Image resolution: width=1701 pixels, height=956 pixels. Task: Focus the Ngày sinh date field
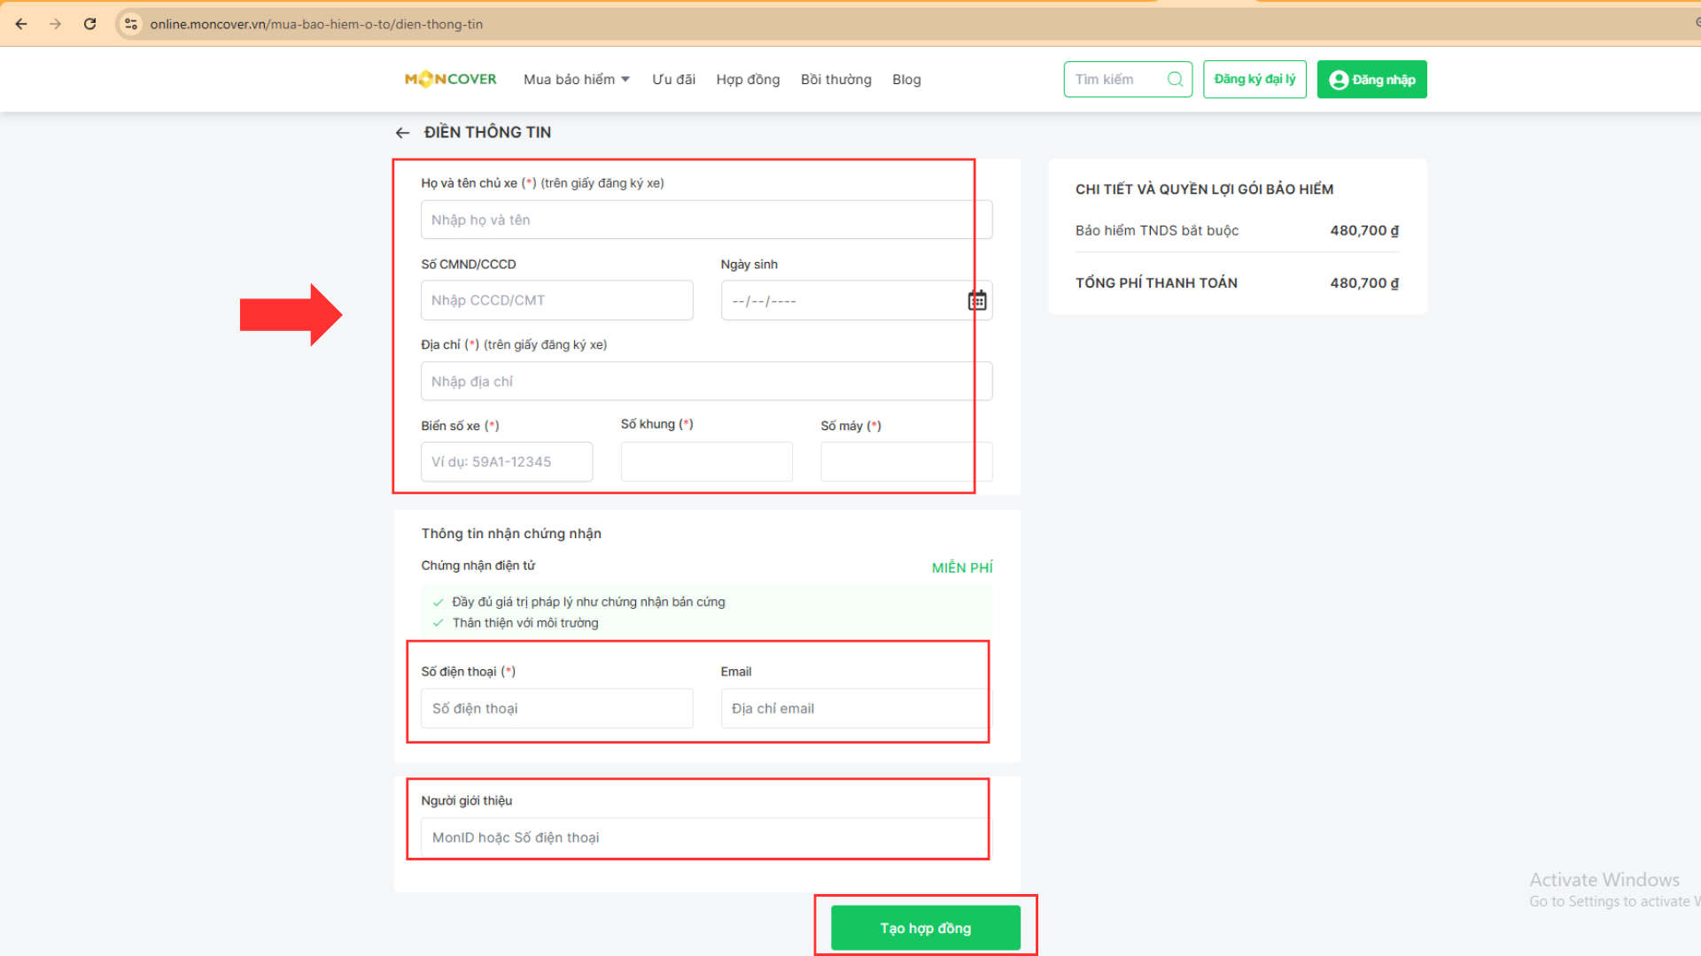tap(856, 300)
